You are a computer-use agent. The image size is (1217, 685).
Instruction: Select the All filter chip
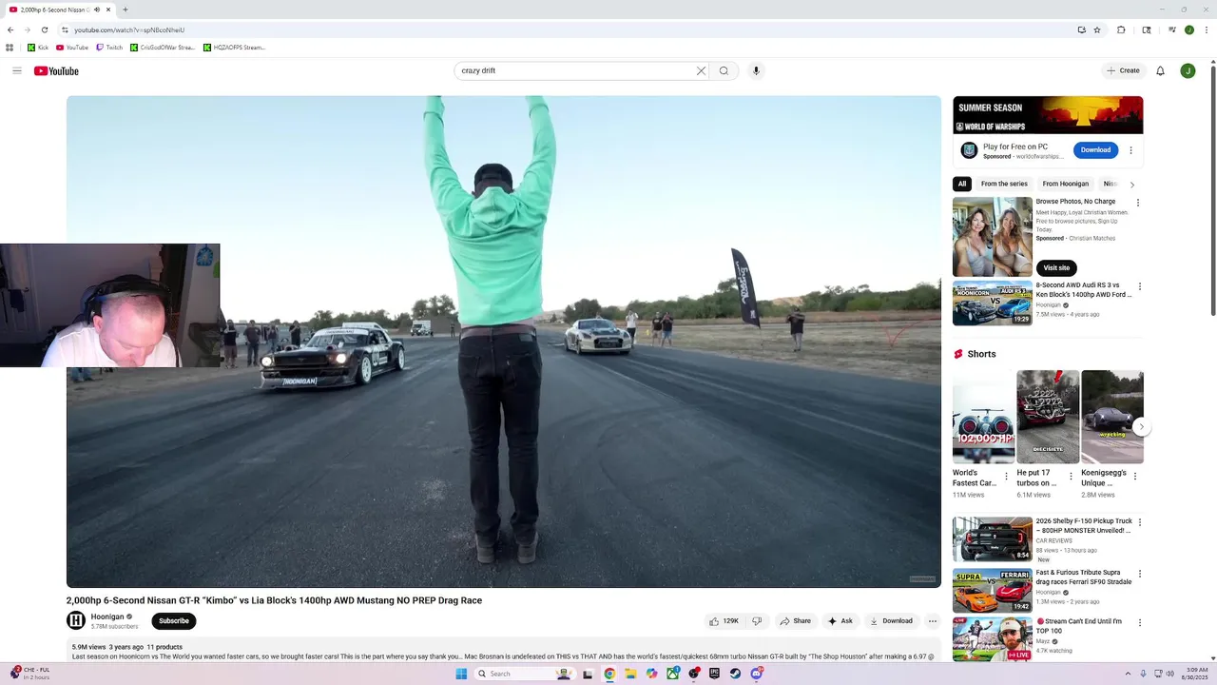click(x=962, y=184)
